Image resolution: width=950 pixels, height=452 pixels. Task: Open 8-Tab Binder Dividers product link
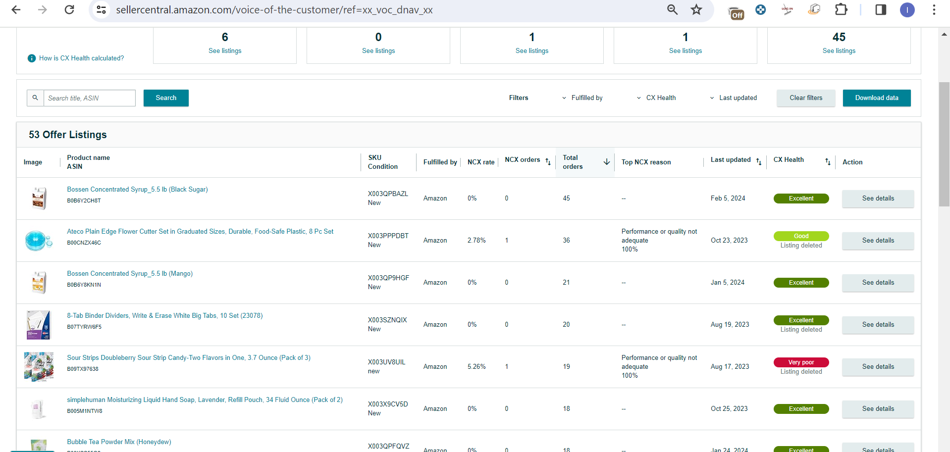(x=165, y=316)
